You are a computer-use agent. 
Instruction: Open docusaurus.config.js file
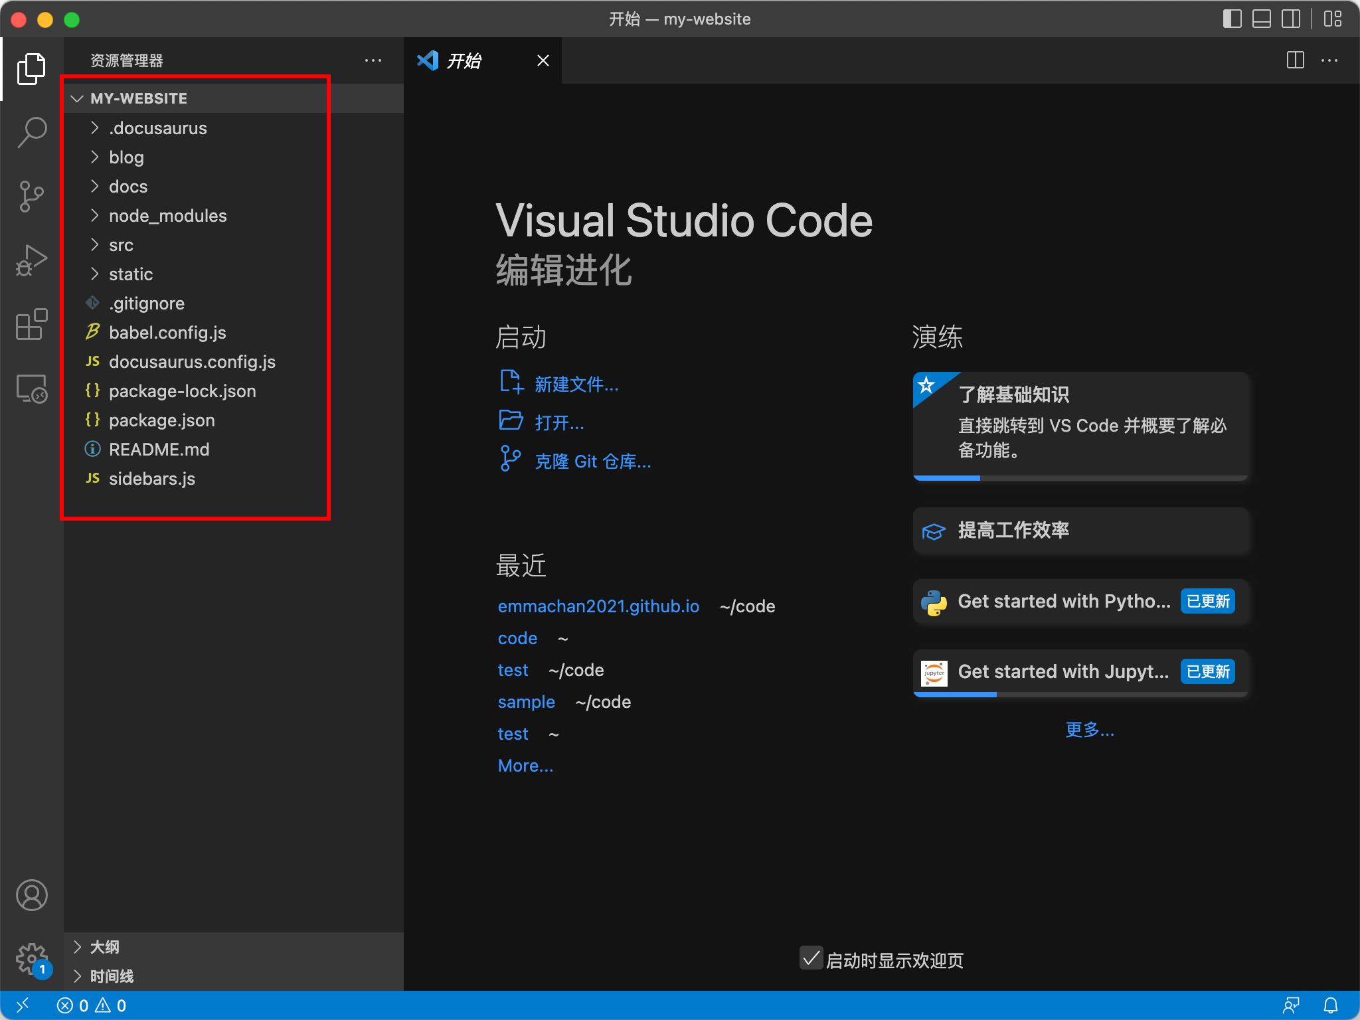coord(234,361)
